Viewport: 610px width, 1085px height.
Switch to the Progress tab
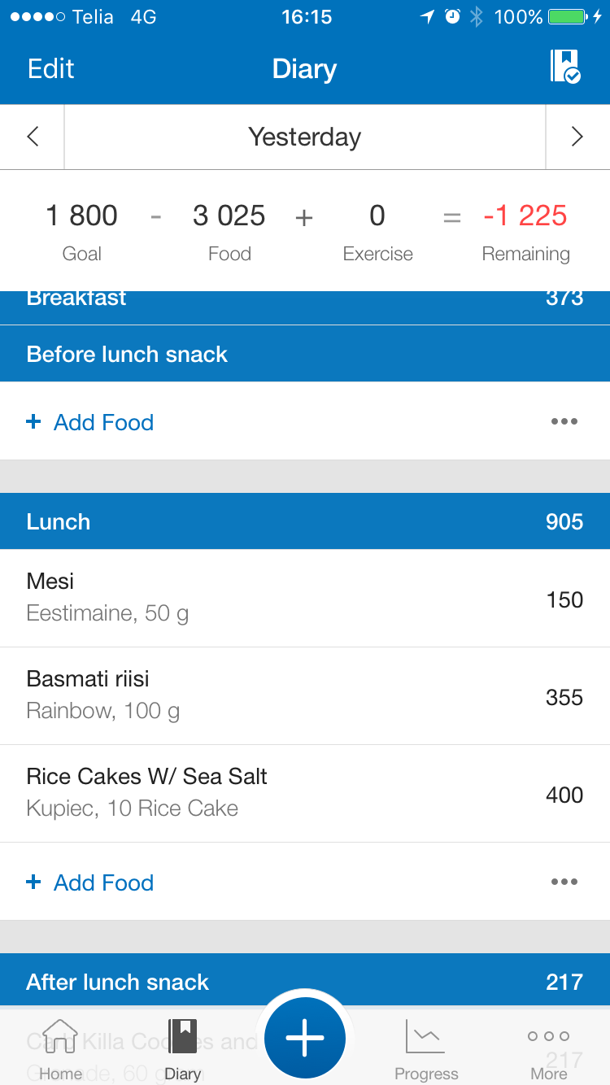click(x=426, y=1049)
